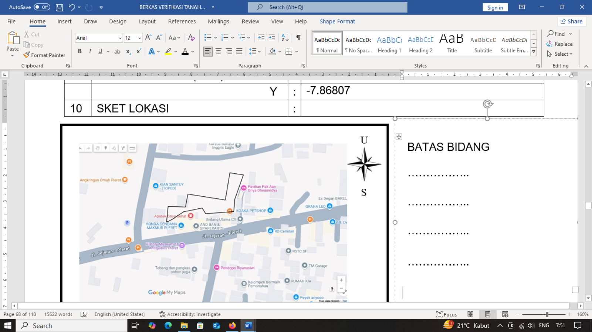
Task: Increase the paragraph indent
Action: (272, 38)
